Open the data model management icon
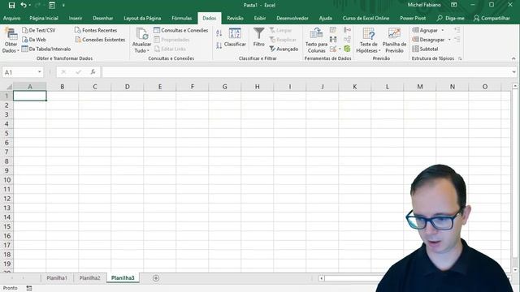This screenshot has height=292, width=520. [x=347, y=49]
